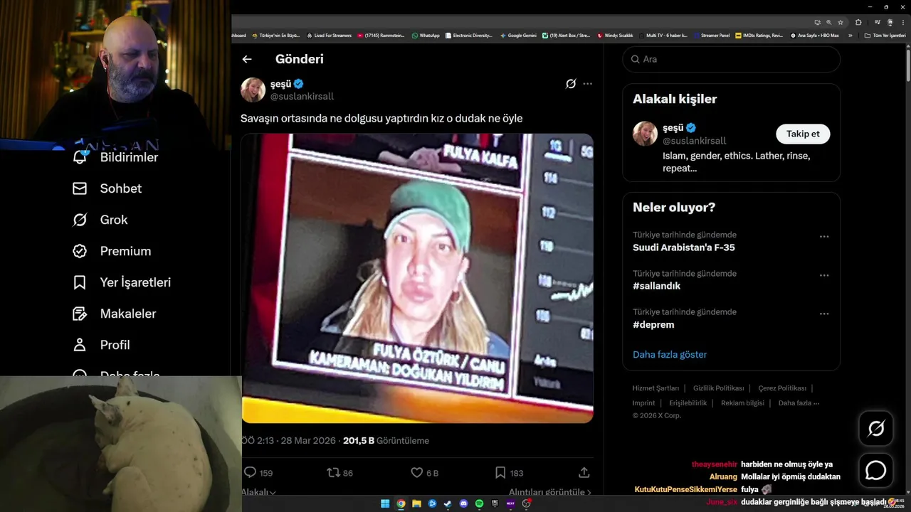Open Sohbet messages in sidebar
The height and width of the screenshot is (512, 911).
[107, 188]
